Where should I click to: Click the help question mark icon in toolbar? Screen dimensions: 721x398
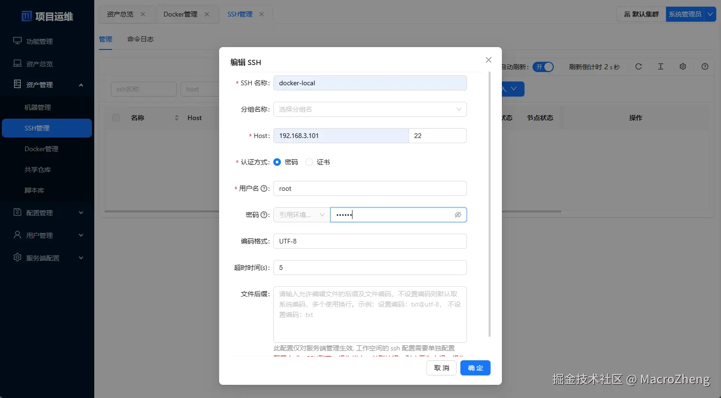coord(705,67)
